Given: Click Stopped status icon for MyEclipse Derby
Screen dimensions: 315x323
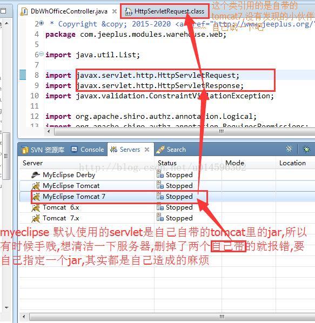Looking at the screenshot, I should click(160, 174).
